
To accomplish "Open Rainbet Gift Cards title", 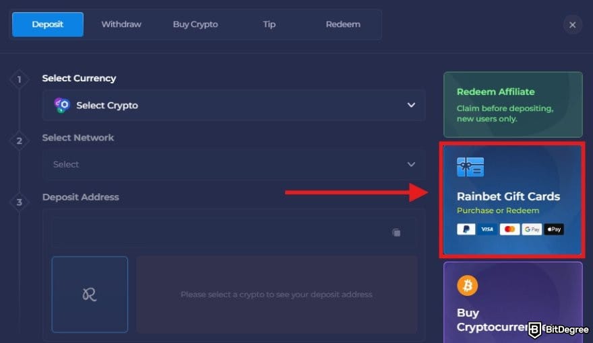I will 508,196.
